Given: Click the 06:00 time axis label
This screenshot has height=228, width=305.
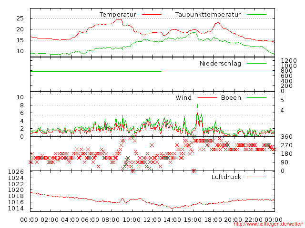Looking at the screenshot, I should click(x=90, y=220).
